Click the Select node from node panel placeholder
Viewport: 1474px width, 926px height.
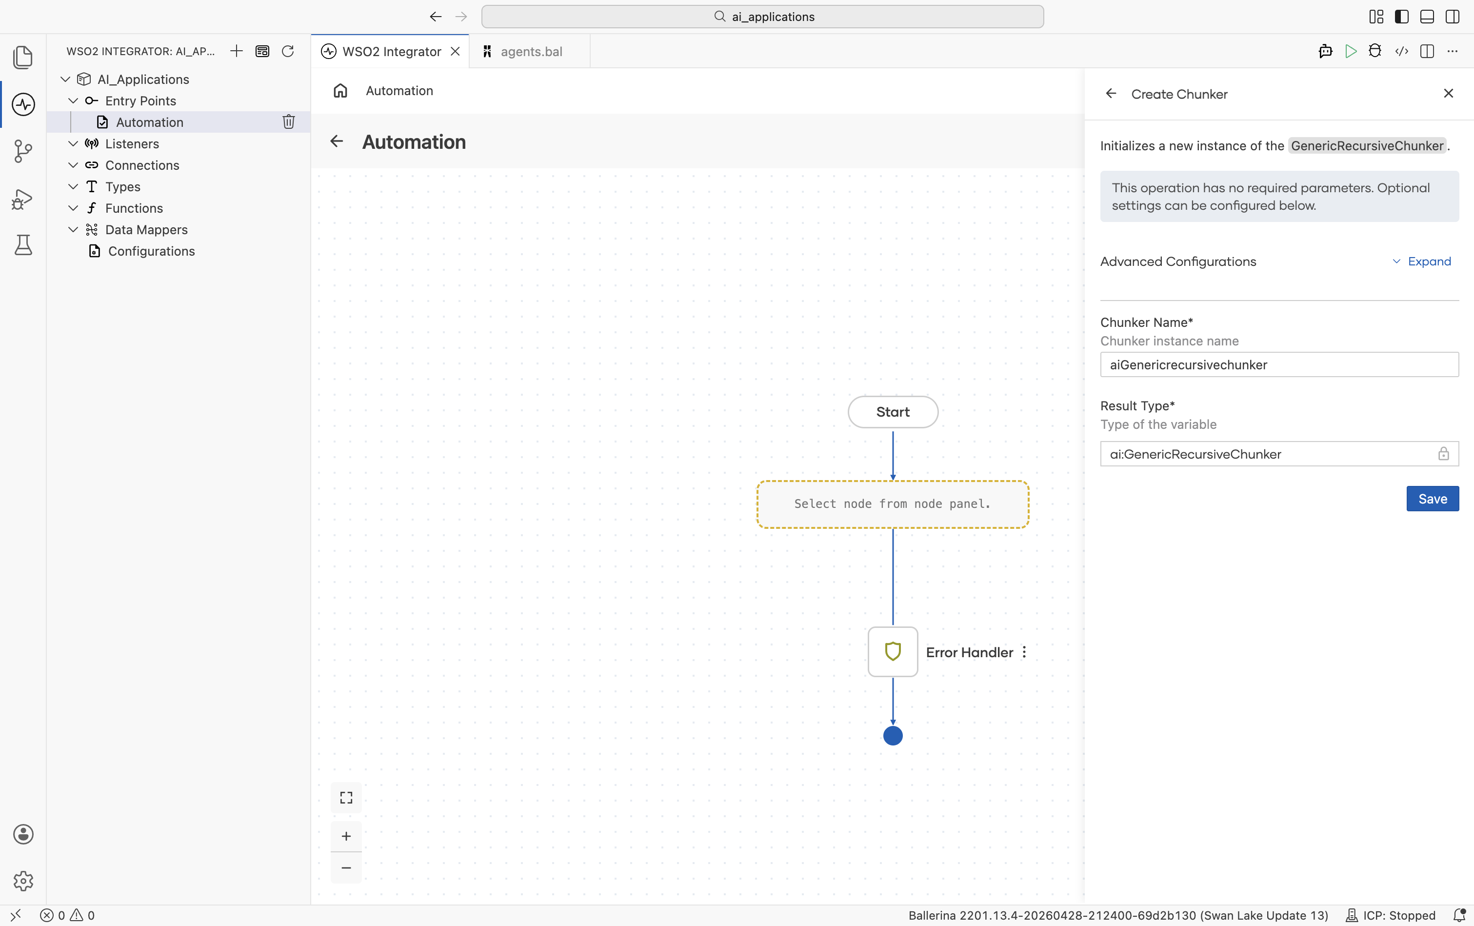click(893, 504)
